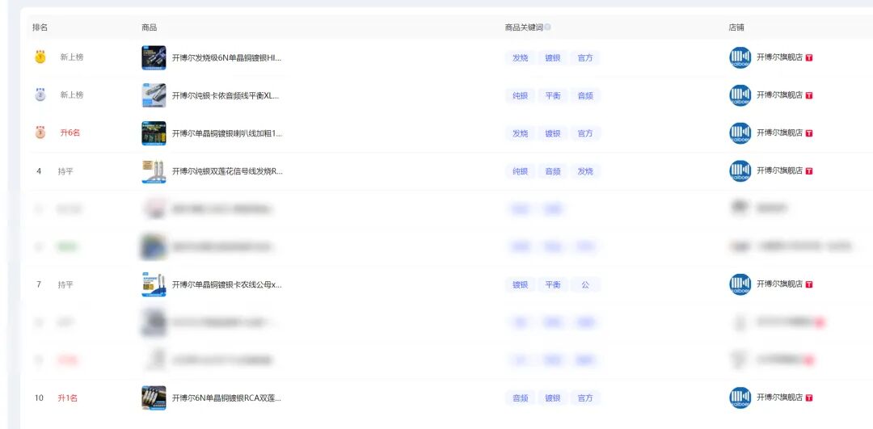
Task: Click the red Tmall badge in the first row
Action: 809,58
